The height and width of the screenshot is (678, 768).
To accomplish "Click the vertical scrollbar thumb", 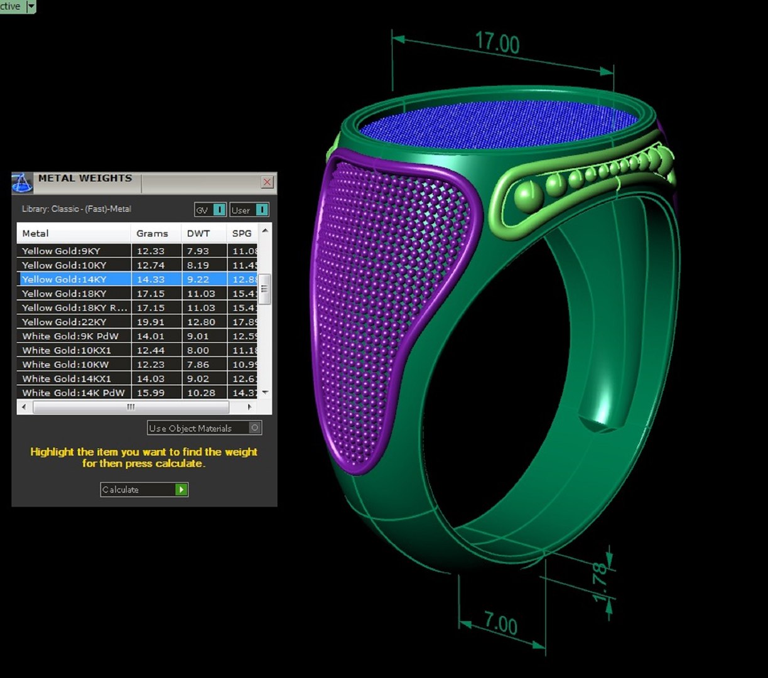I will click(x=265, y=289).
